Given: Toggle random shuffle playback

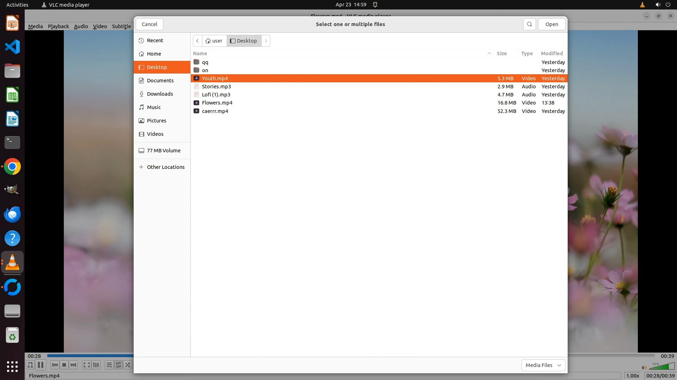Looking at the screenshot, I should [x=128, y=365].
